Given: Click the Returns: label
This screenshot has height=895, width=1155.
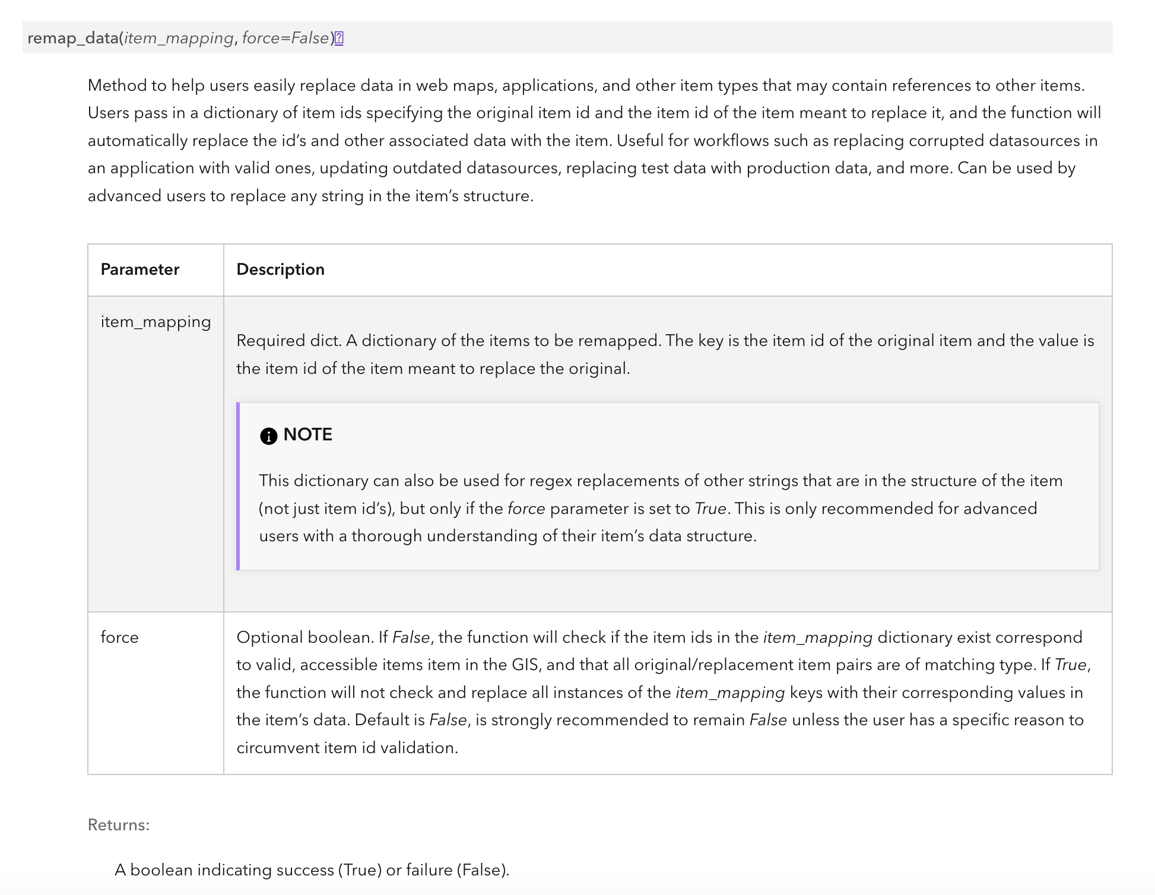Looking at the screenshot, I should coord(118,825).
